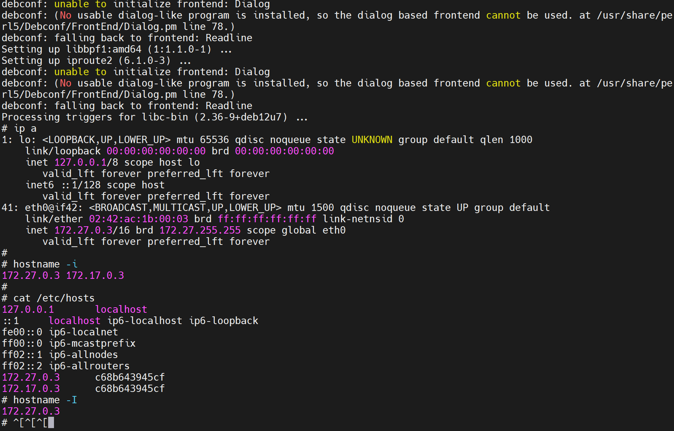Click the LOOPBACK,UP,LOWER_UP flags

point(106,140)
